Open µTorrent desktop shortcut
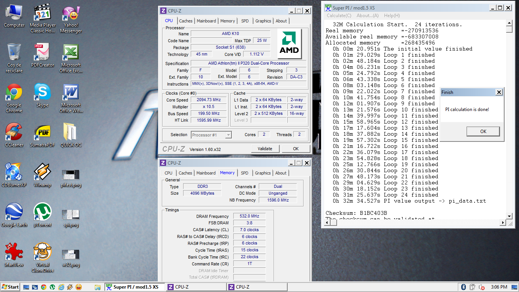The width and height of the screenshot is (519, 292). [x=43, y=216]
